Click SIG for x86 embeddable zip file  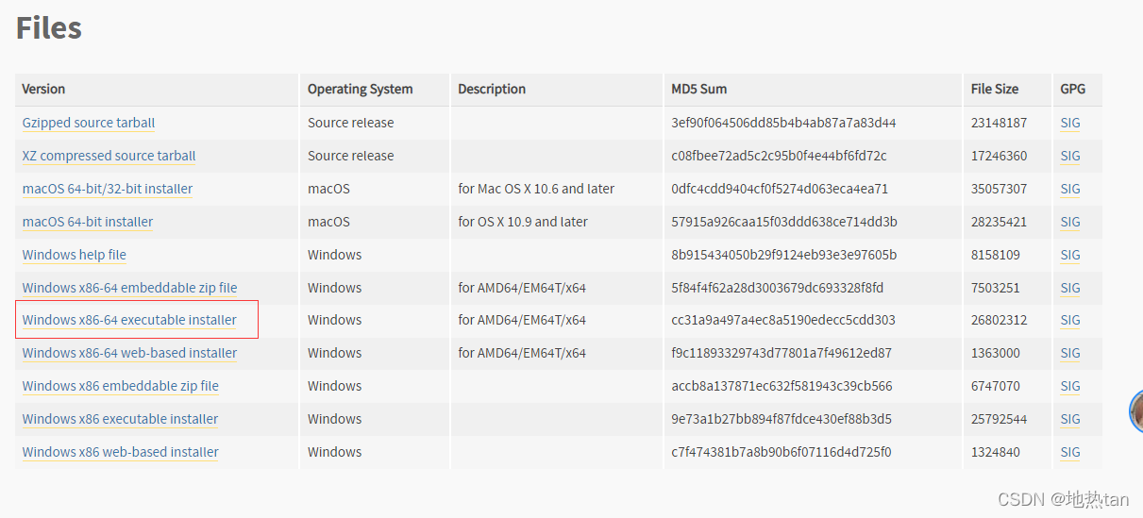(x=1070, y=386)
